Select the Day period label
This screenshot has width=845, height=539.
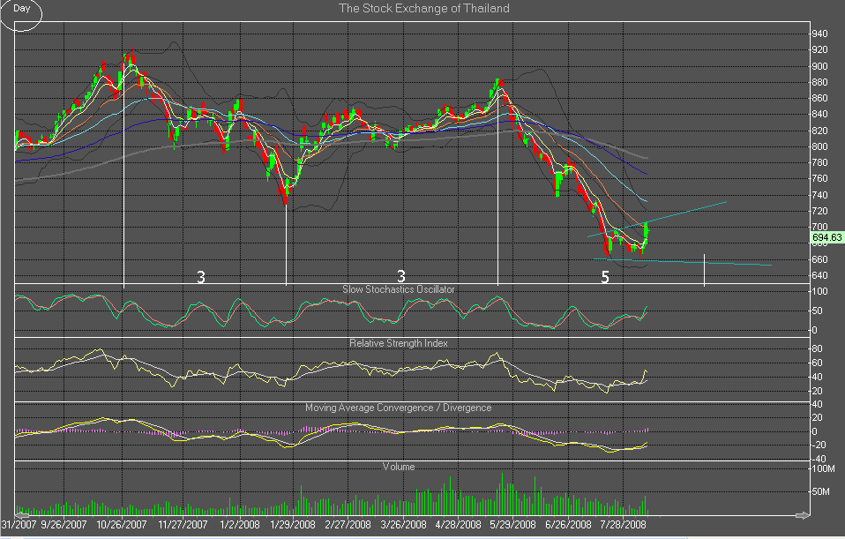click(x=21, y=9)
